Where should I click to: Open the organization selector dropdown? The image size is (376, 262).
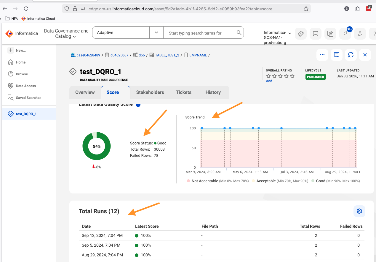tap(277, 38)
